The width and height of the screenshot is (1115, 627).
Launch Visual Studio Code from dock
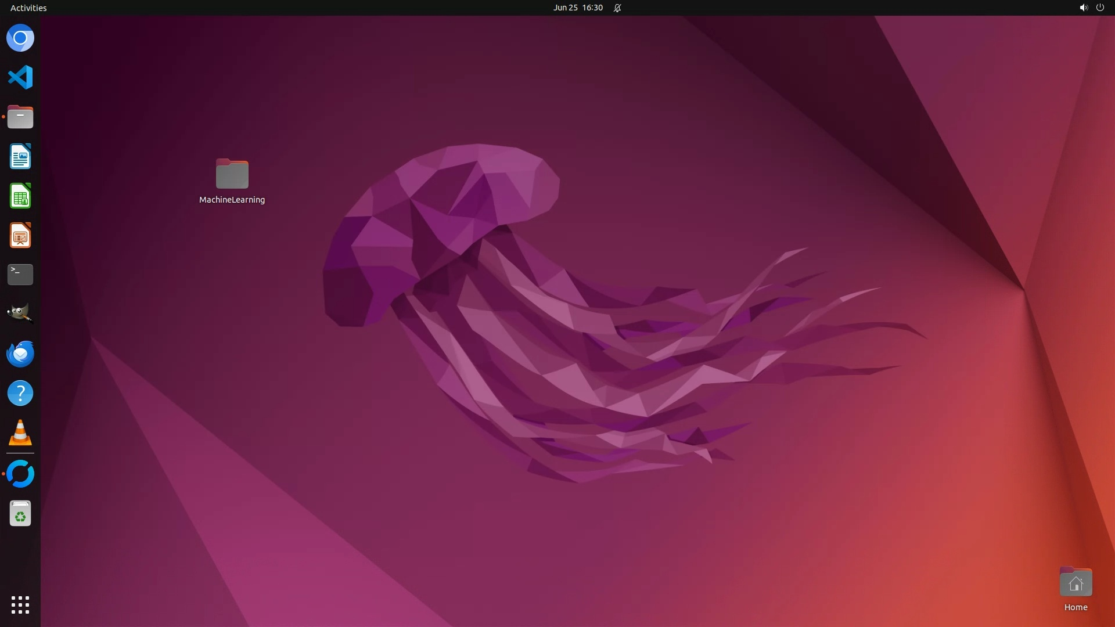pos(20,77)
